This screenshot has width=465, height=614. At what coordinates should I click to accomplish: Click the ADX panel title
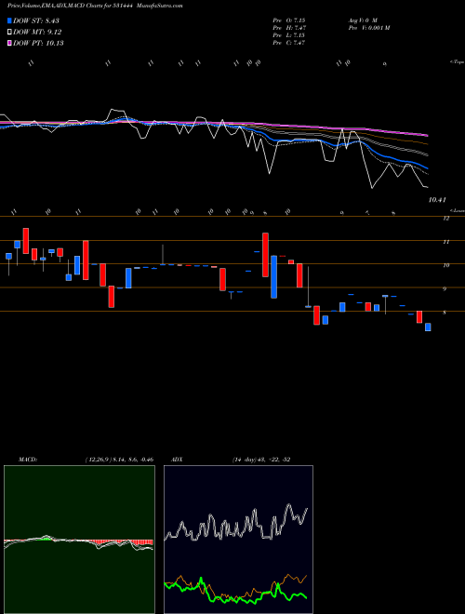point(177,459)
